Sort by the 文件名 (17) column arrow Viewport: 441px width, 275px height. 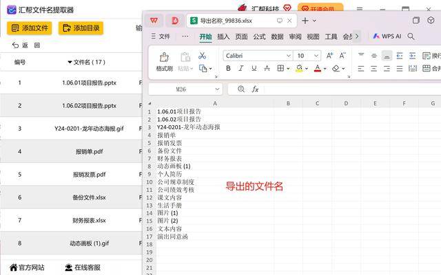[x=70, y=62]
